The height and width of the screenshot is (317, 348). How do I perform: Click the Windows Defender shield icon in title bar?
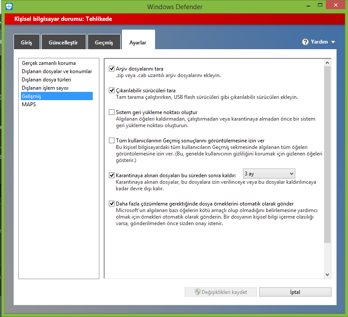click(9, 7)
